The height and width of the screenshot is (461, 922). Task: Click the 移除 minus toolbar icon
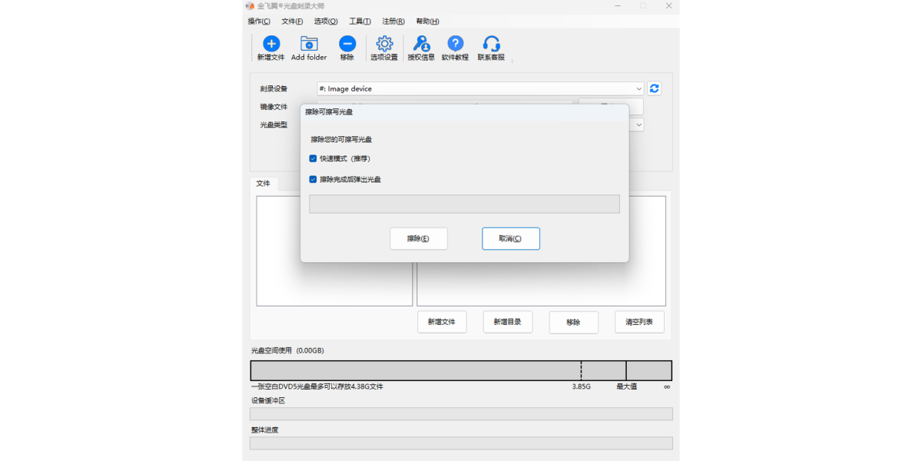pos(347,45)
